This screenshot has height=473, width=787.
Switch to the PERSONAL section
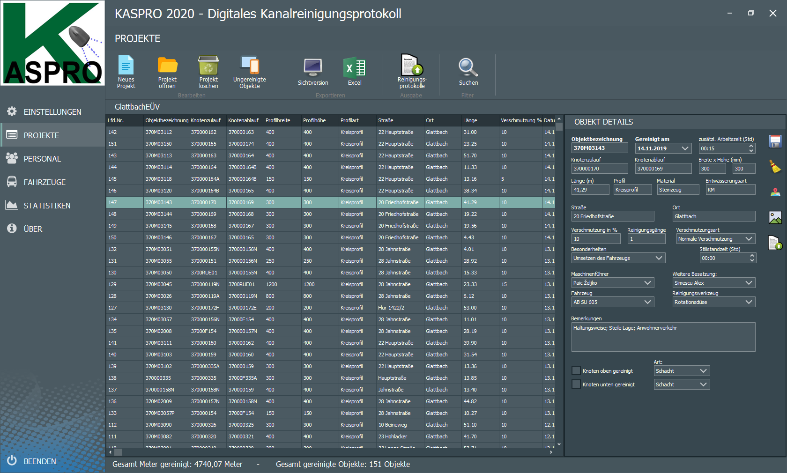[42, 159]
